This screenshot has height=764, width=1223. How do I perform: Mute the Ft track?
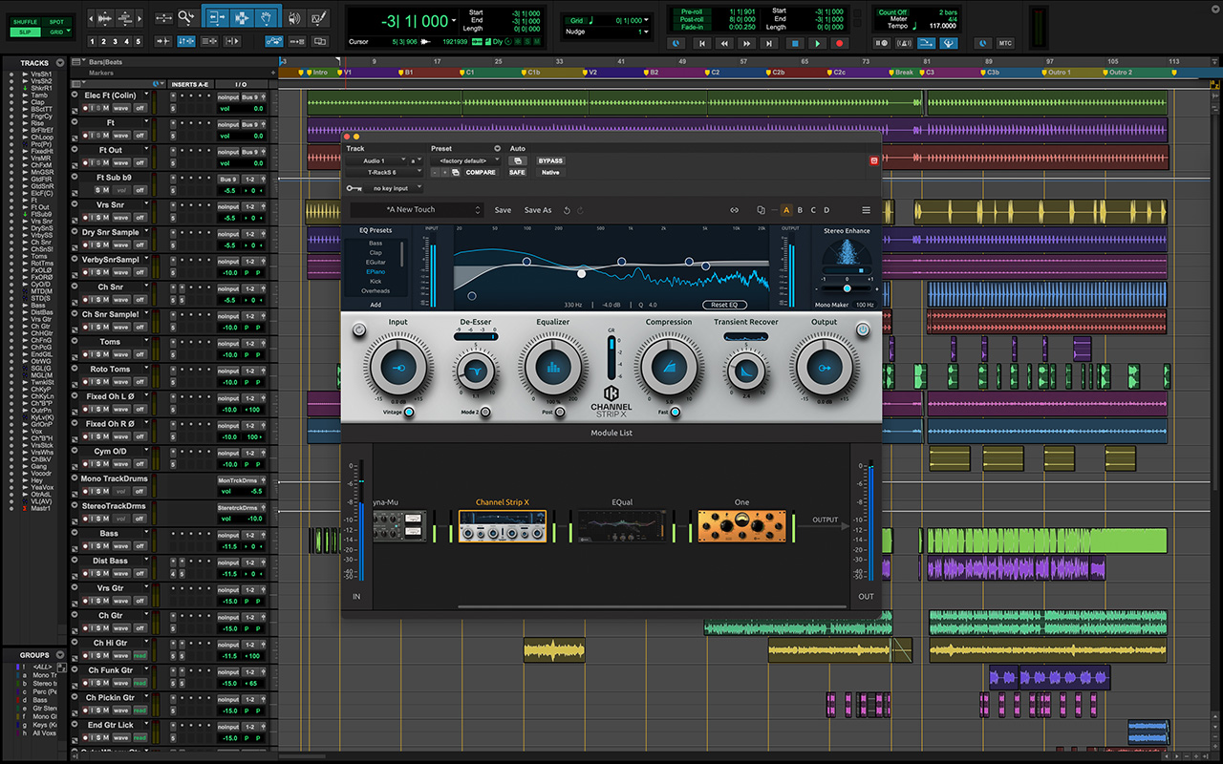tap(106, 135)
